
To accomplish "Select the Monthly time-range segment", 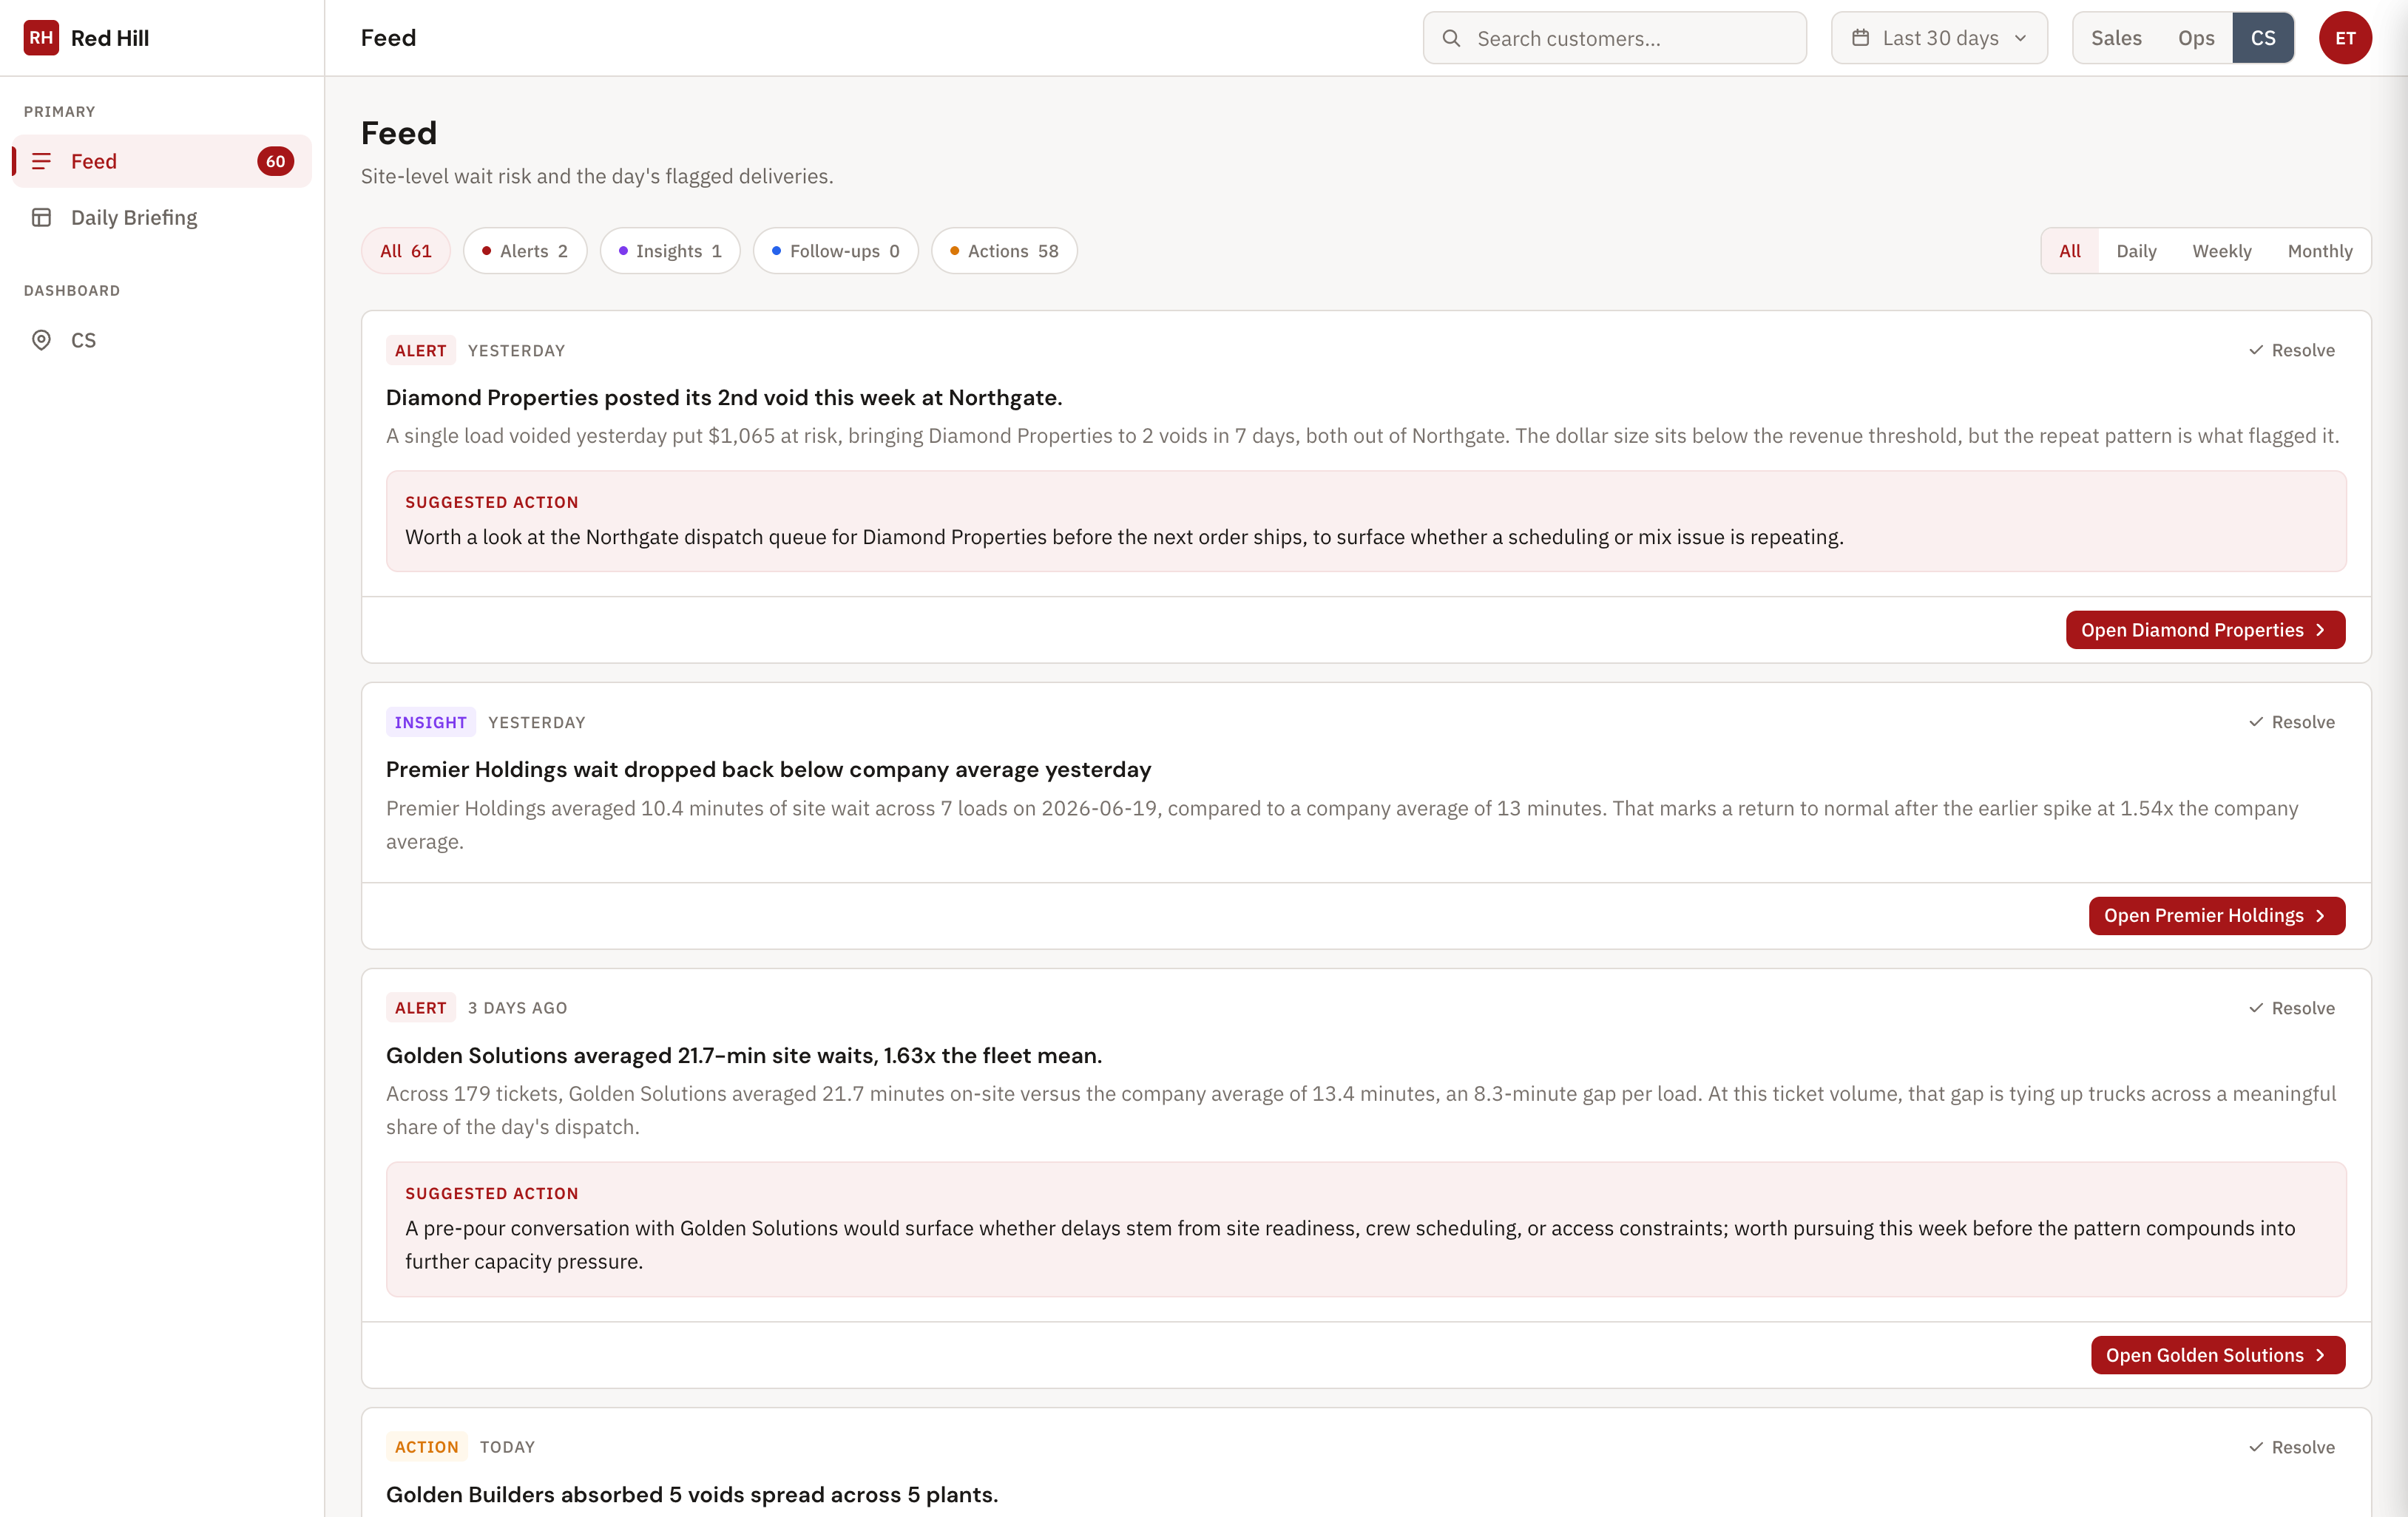I will (x=2320, y=251).
